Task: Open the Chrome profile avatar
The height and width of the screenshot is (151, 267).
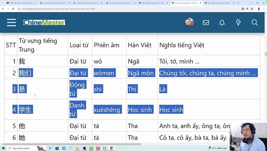Action: [x=259, y=9]
